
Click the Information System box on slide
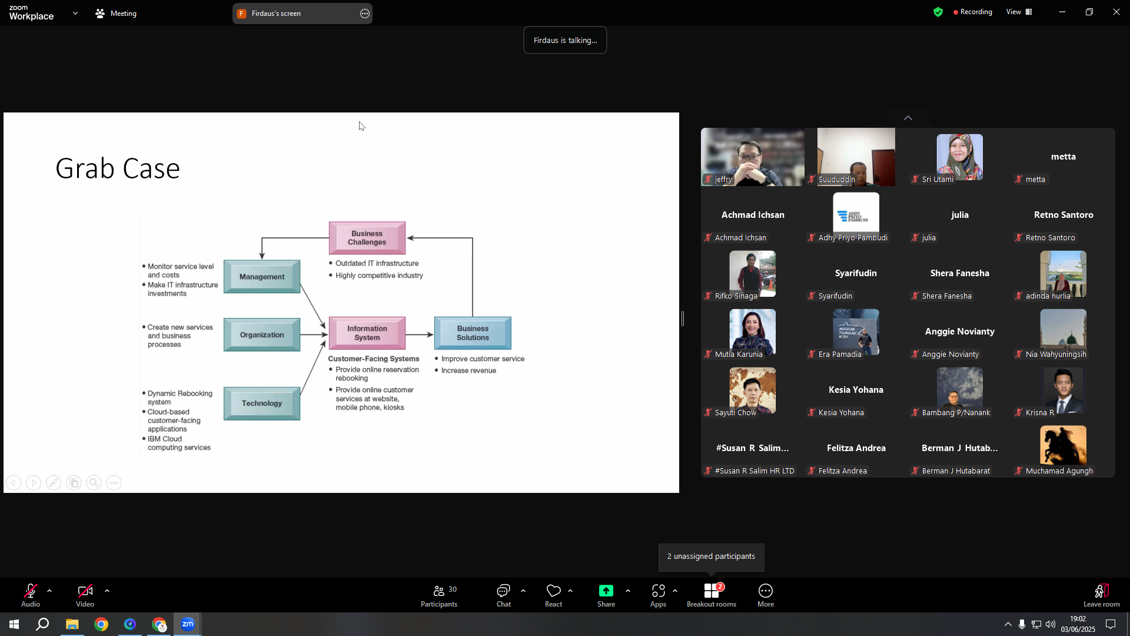367,333
